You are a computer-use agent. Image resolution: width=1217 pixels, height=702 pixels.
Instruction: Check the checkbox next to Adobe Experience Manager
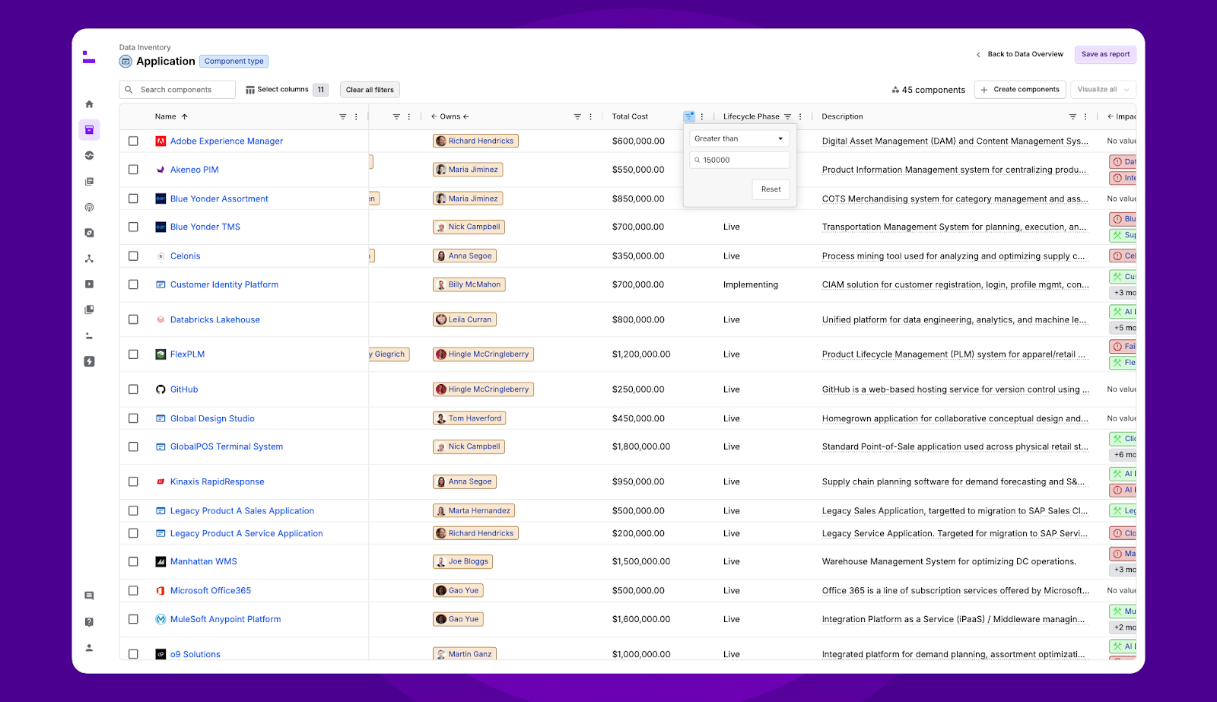[133, 141]
